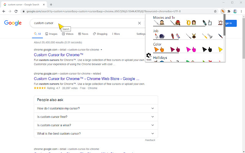Choose the yellow arrow cursor in Color row
245x153 pixels.
[x=220, y=49]
